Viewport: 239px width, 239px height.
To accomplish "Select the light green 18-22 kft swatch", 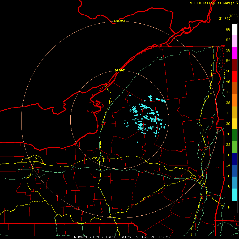I will 234,147.
